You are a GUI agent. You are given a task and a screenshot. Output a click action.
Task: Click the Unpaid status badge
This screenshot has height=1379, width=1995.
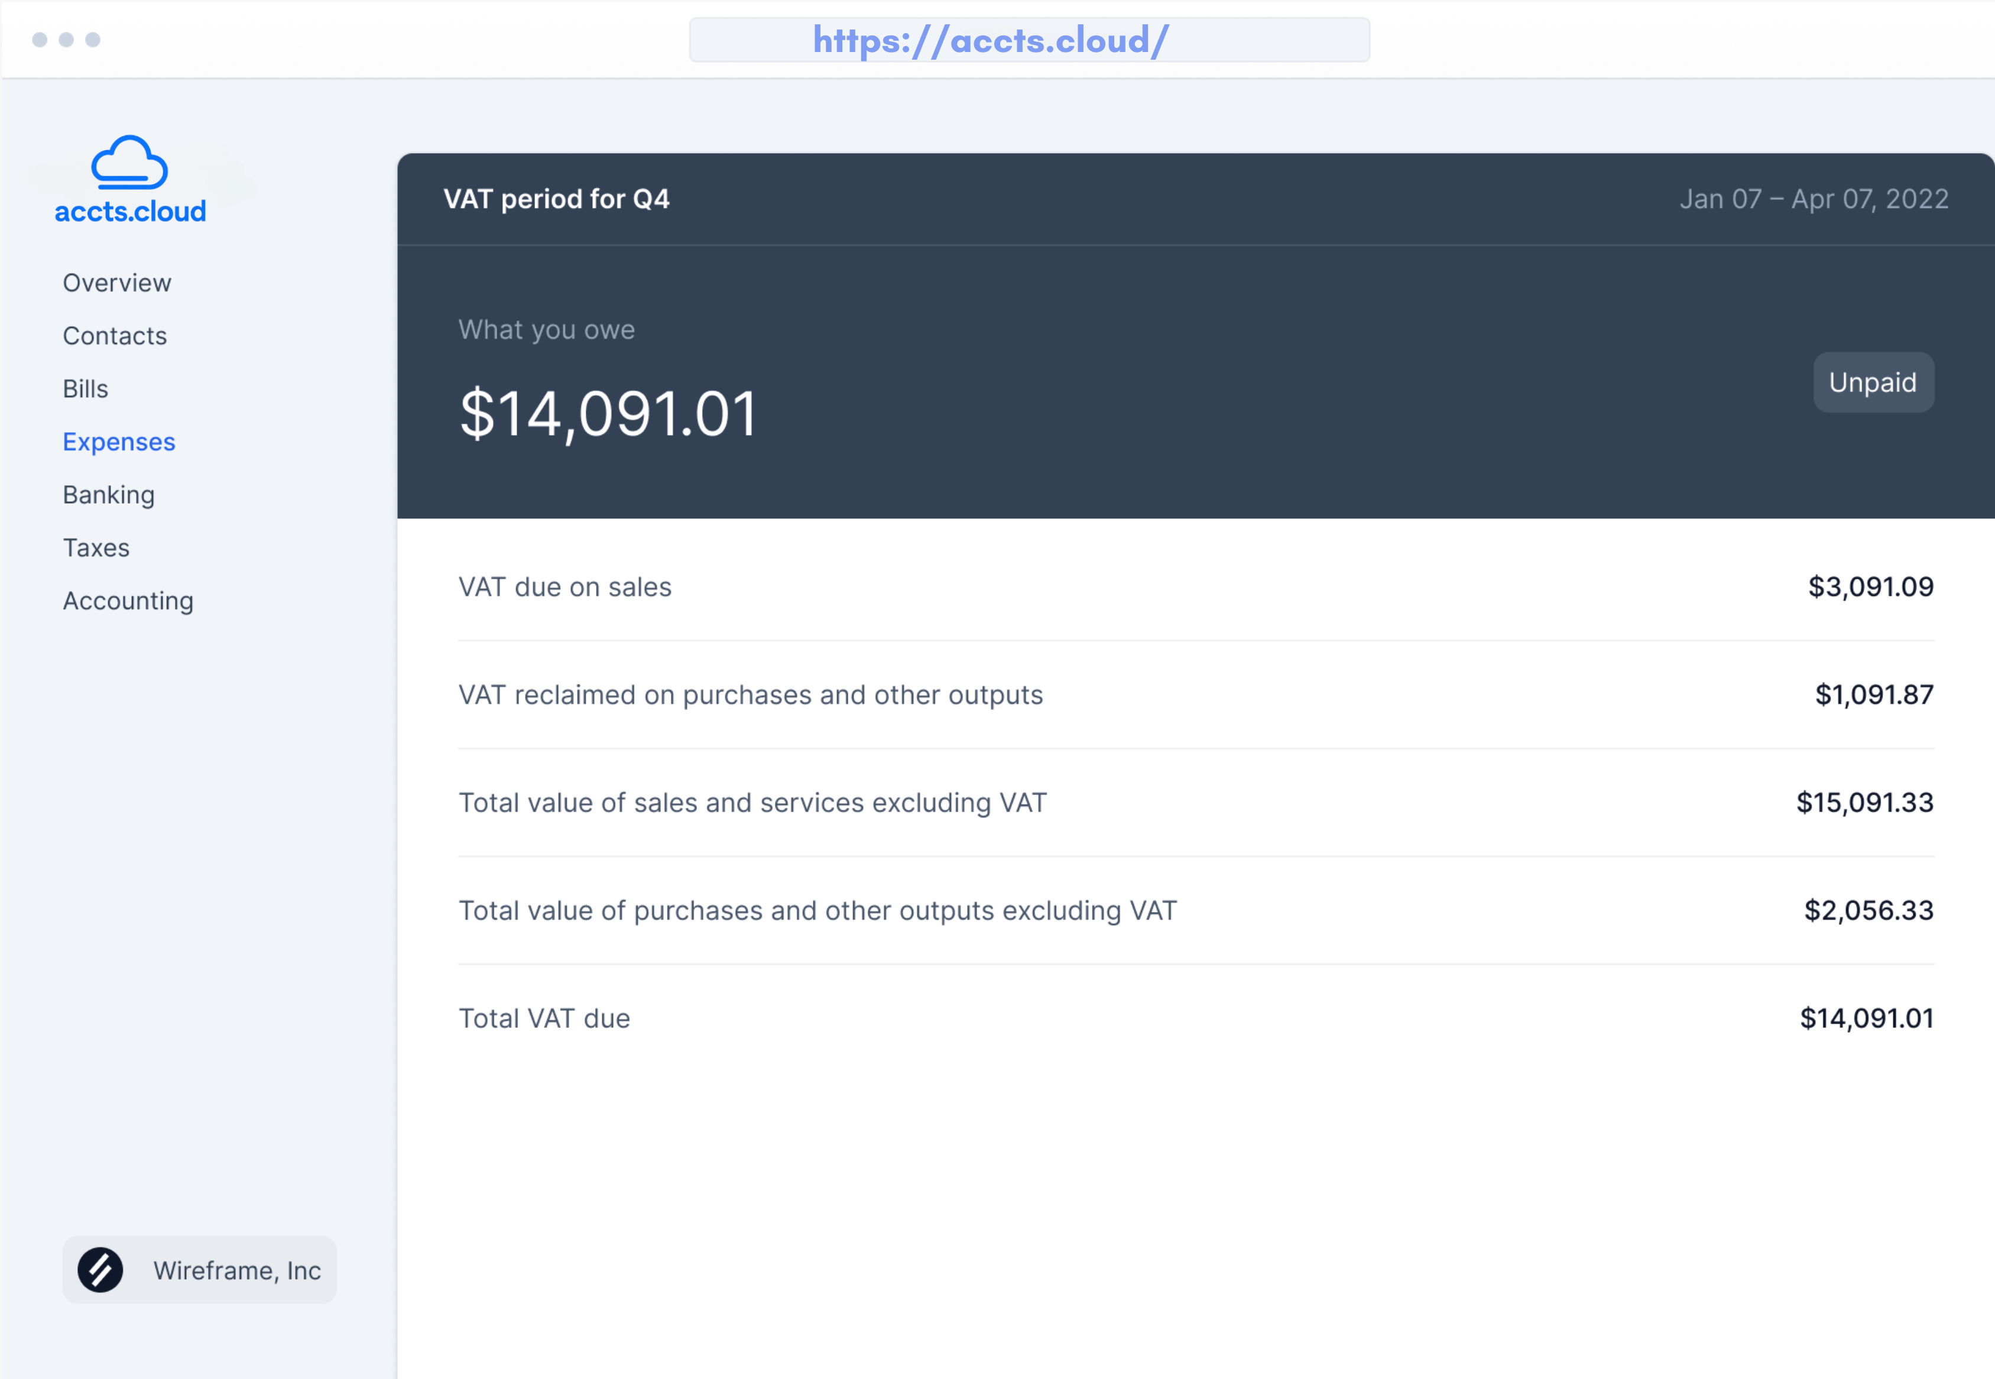tap(1872, 382)
